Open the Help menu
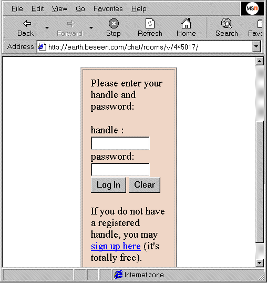Image resolution: width=267 pixels, height=283 pixels. pos(139,8)
